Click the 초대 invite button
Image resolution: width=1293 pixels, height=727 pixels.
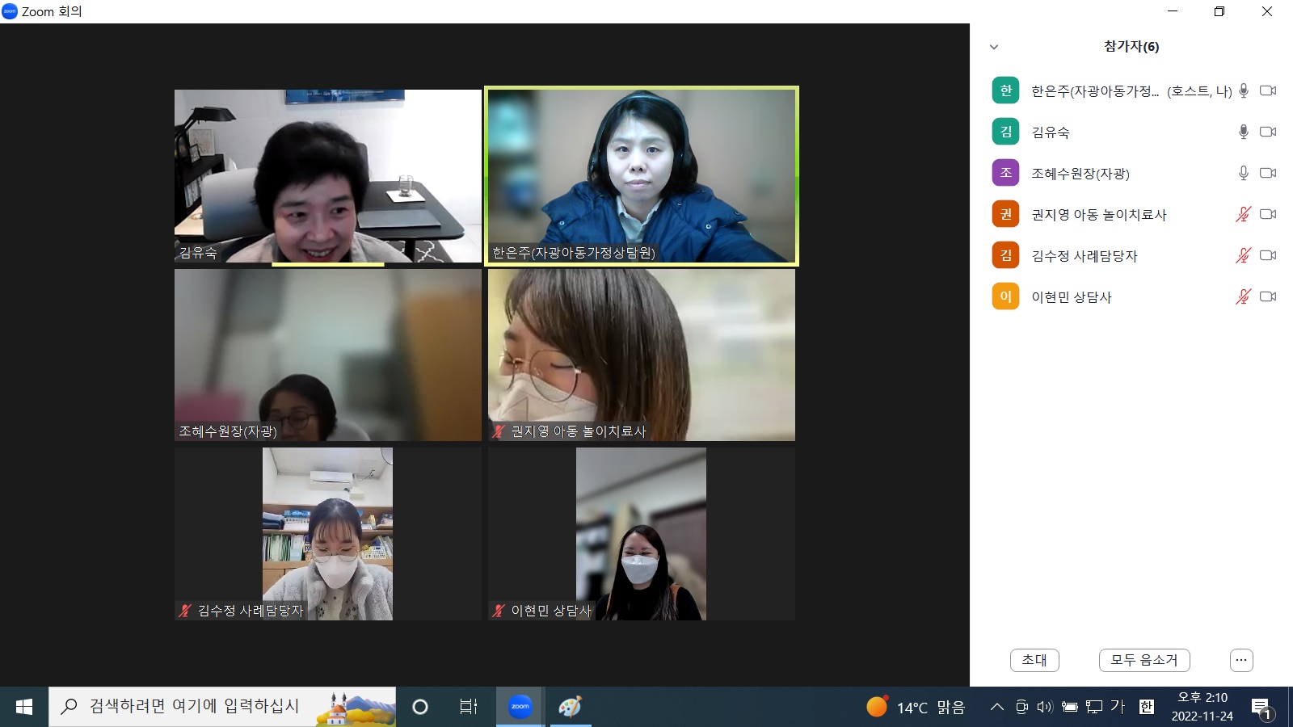[1034, 660]
